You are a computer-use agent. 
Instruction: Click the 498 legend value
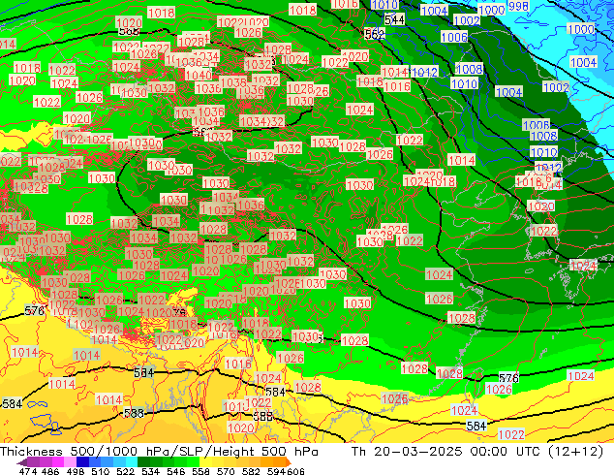click(76, 471)
